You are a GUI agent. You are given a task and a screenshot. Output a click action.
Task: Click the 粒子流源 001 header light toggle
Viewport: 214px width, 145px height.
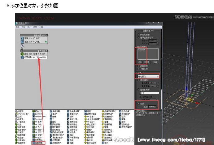pos(46,35)
